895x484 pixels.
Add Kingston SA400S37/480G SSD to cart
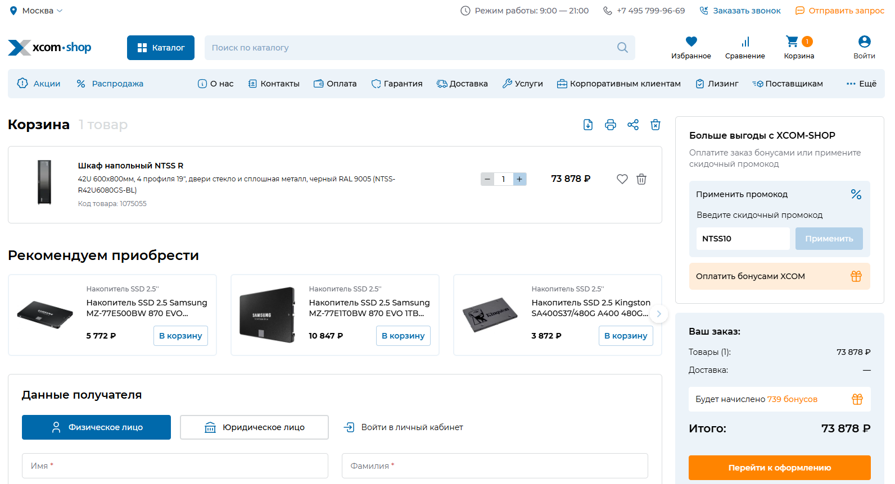(626, 336)
